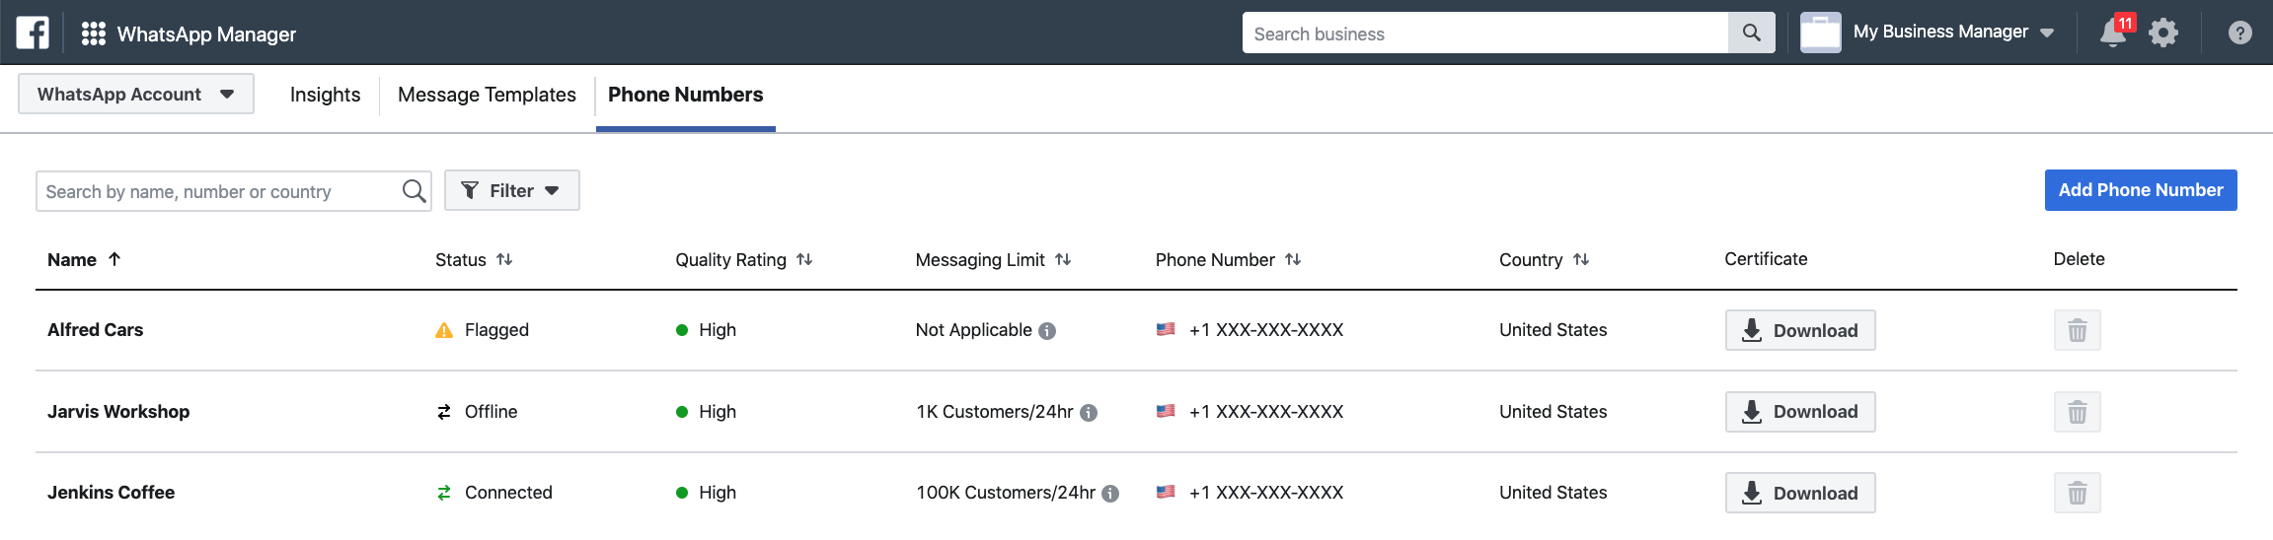Switch to the Message Templates tab
This screenshot has height=540, width=2273.
(x=487, y=95)
